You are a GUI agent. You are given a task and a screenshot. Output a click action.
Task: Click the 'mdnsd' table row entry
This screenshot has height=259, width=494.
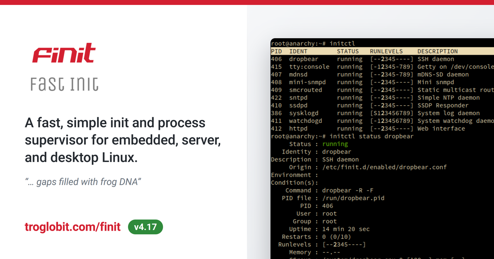[298, 74]
